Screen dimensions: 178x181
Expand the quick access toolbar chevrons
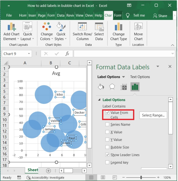click(9, 6)
